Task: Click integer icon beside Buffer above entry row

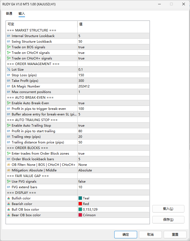Action: (9, 114)
